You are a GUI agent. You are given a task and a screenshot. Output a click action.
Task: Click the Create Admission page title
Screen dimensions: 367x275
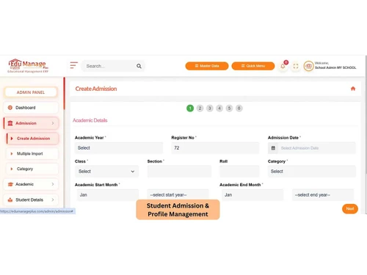(x=96, y=89)
